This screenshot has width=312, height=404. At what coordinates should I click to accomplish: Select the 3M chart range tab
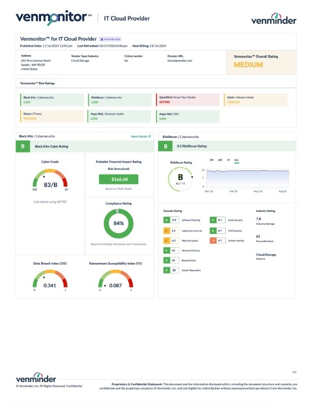click(212, 160)
